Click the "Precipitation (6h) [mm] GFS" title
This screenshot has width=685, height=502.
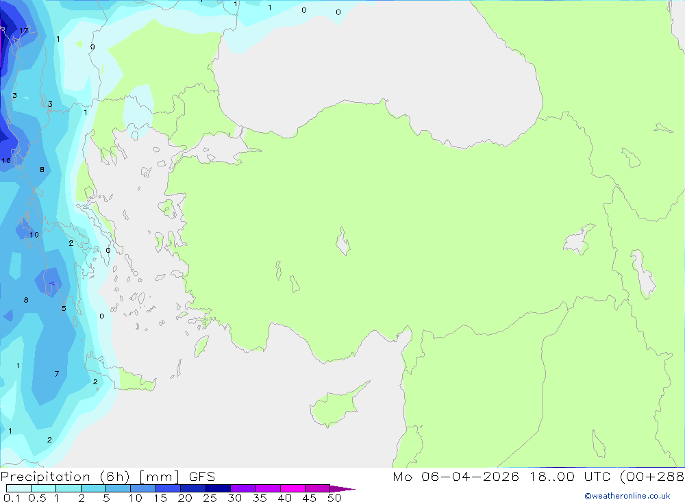(x=108, y=476)
